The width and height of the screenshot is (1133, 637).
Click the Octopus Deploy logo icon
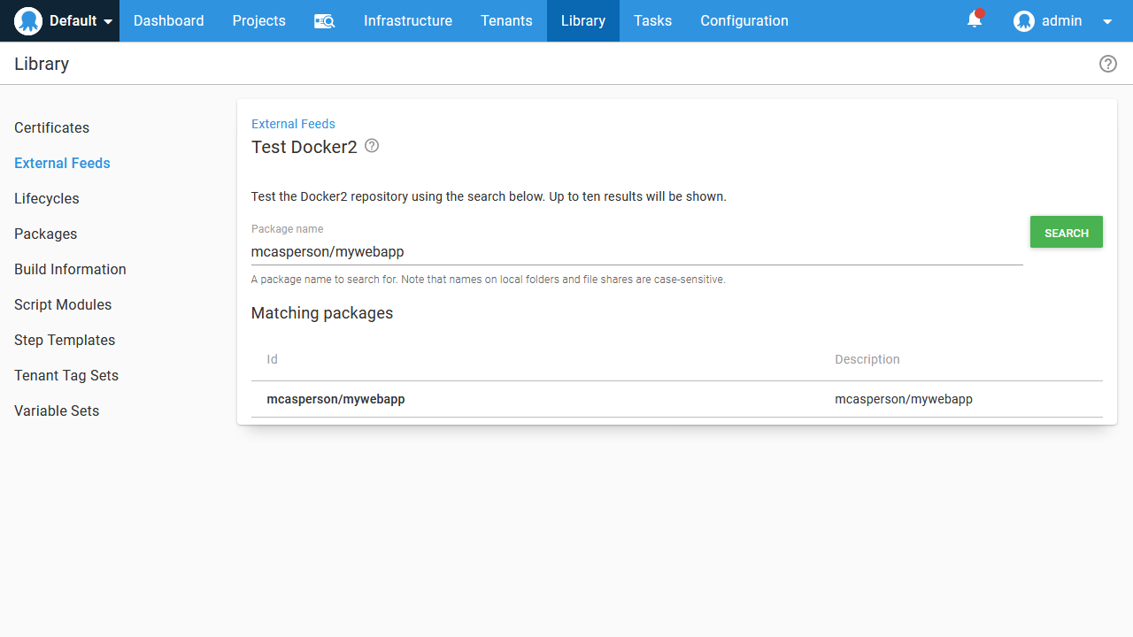[28, 21]
